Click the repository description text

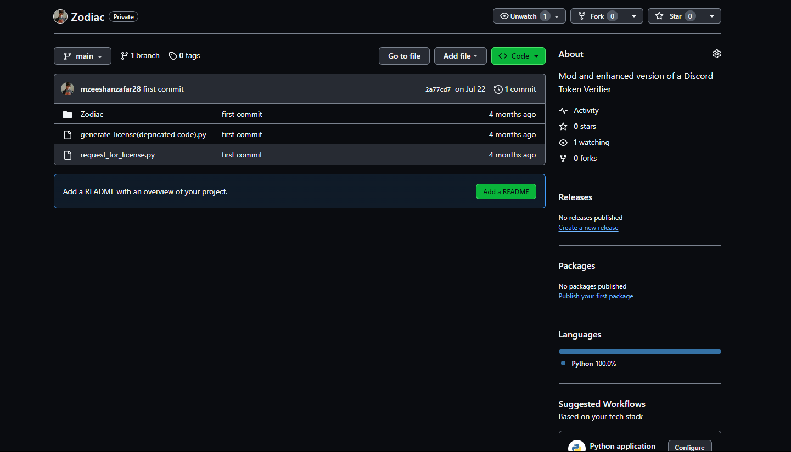pyautogui.click(x=636, y=82)
